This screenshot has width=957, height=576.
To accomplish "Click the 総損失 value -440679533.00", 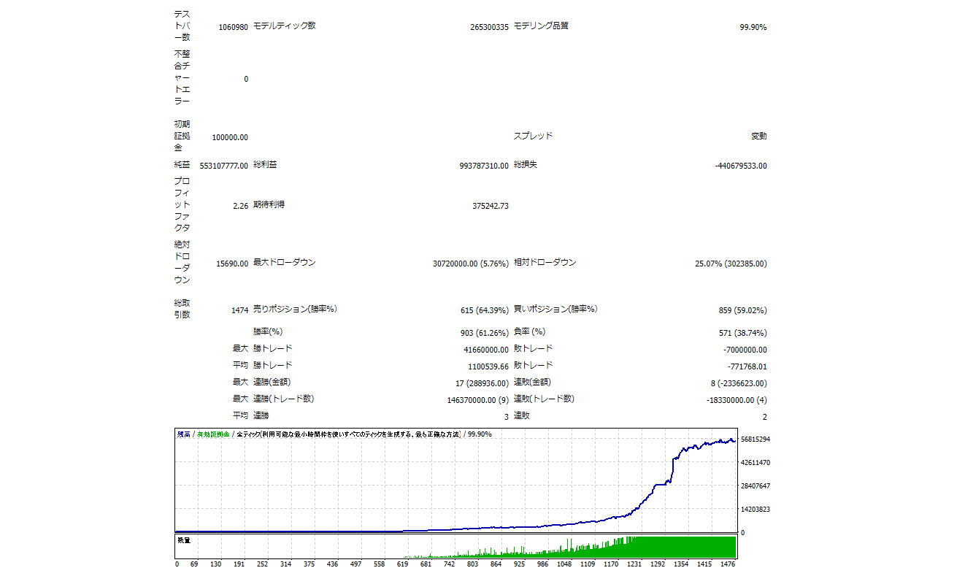I will point(740,166).
